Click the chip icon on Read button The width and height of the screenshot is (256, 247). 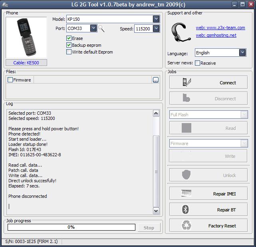click(x=186, y=128)
